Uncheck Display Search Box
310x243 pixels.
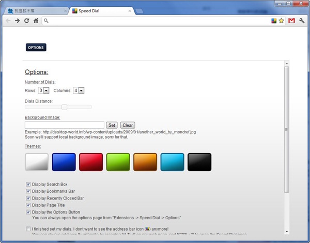pos(28,184)
